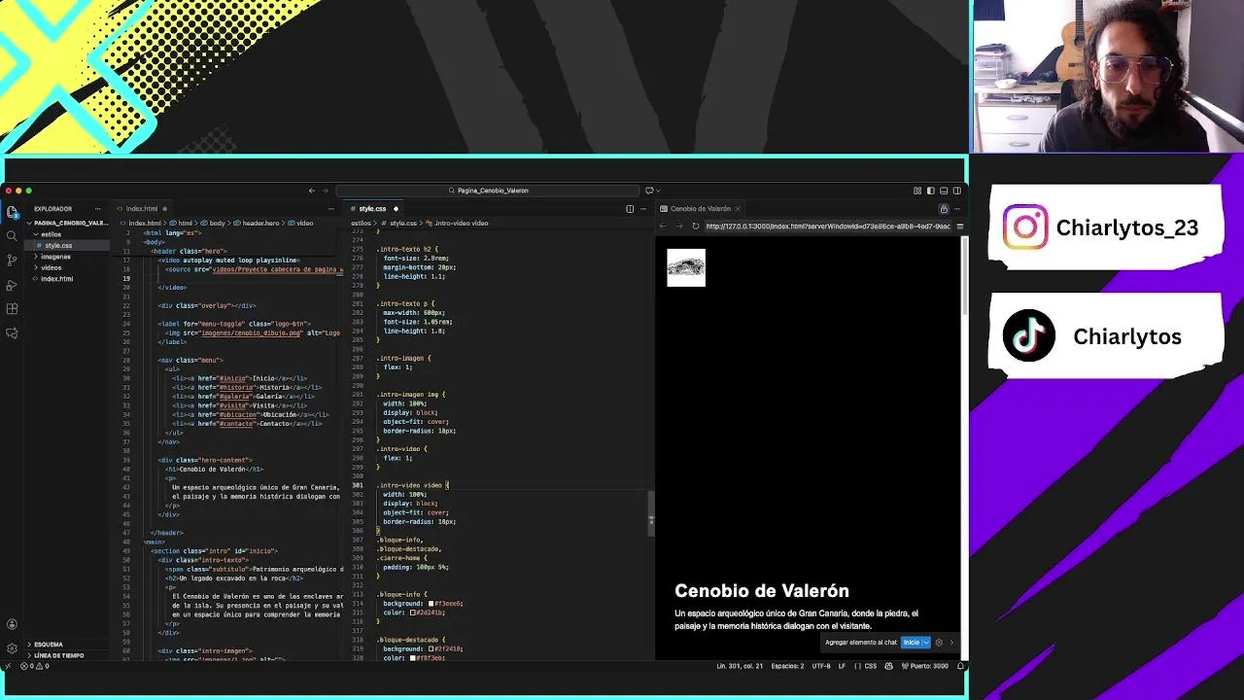Click the Inicio button in preview
The width and height of the screenshot is (1244, 700).
(911, 643)
